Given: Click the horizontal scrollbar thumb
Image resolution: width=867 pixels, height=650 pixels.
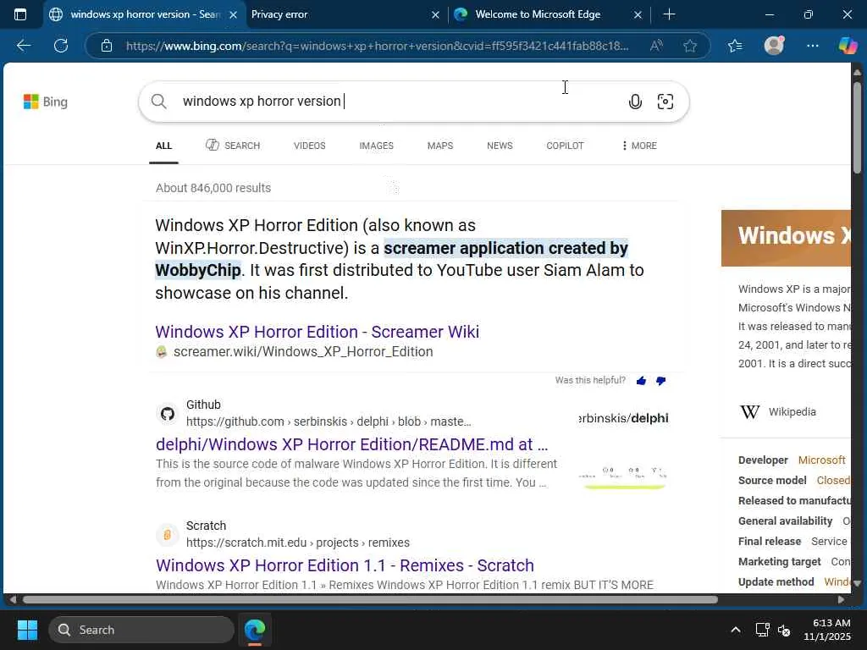Looking at the screenshot, I should [x=371, y=600].
